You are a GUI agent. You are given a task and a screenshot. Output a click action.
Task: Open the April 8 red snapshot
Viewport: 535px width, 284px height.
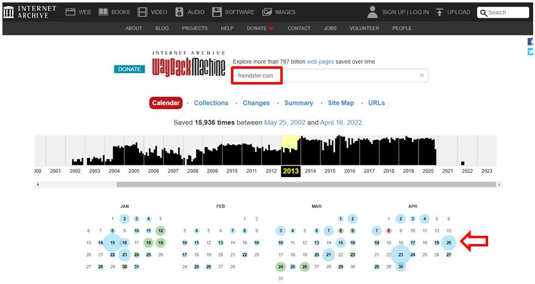pyautogui.click(x=389, y=231)
